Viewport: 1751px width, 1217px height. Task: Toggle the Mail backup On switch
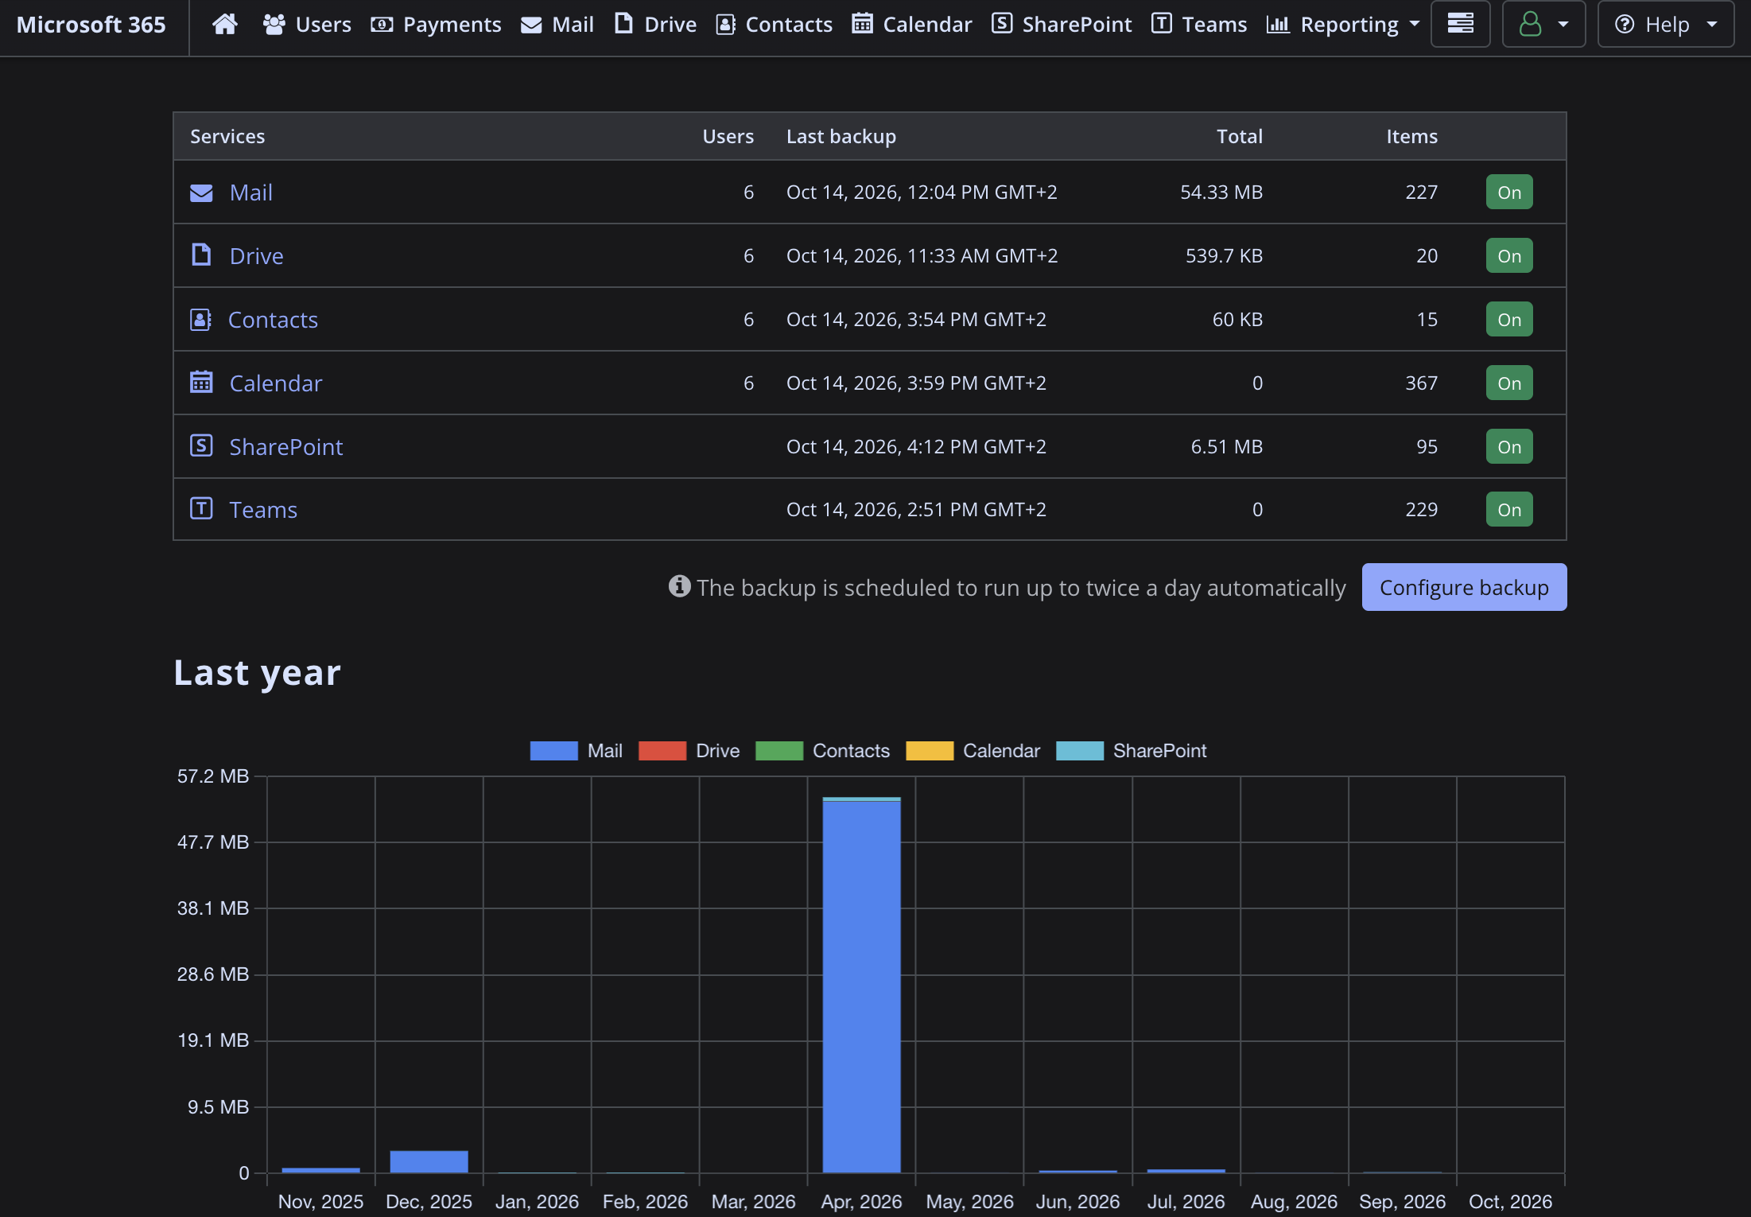1508,192
